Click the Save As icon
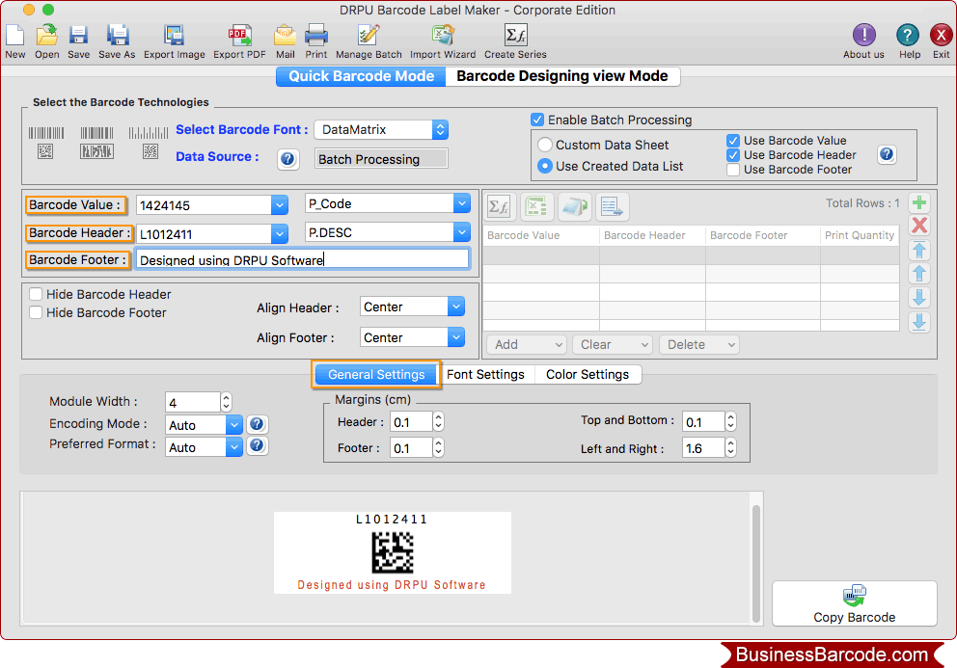Image resolution: width=957 pixels, height=668 pixels. coord(117,36)
